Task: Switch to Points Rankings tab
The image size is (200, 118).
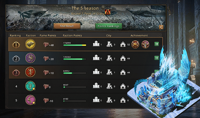Action: tap(108, 26)
